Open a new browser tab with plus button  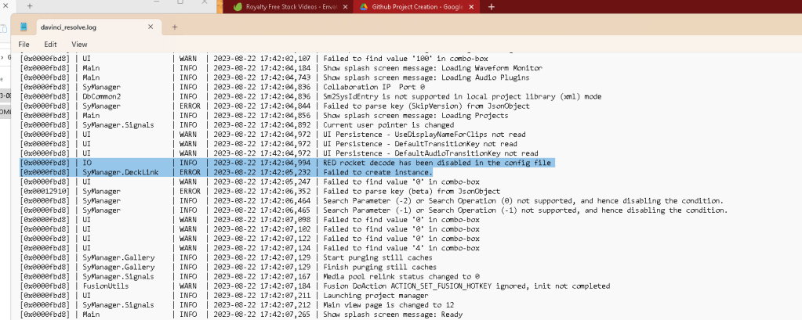pos(491,6)
